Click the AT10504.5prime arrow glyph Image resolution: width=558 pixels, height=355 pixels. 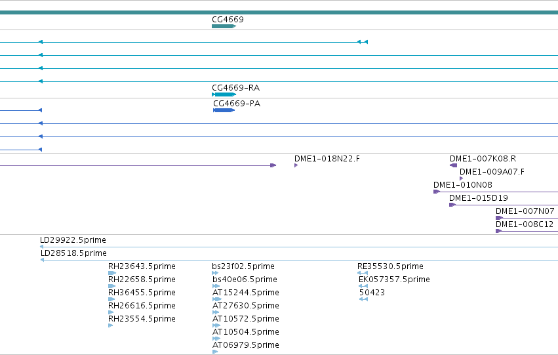(x=216, y=339)
